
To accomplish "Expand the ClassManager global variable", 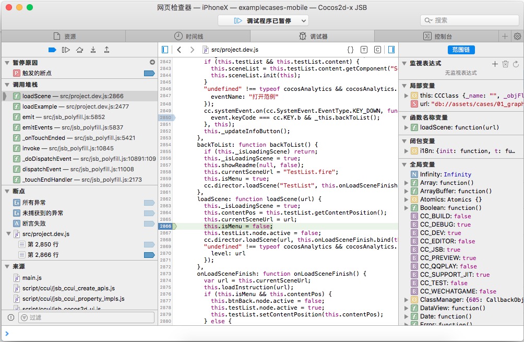I will tap(406, 300).
